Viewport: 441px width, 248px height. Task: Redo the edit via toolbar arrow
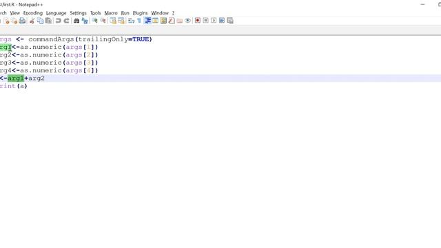pyautogui.click(x=66, y=21)
